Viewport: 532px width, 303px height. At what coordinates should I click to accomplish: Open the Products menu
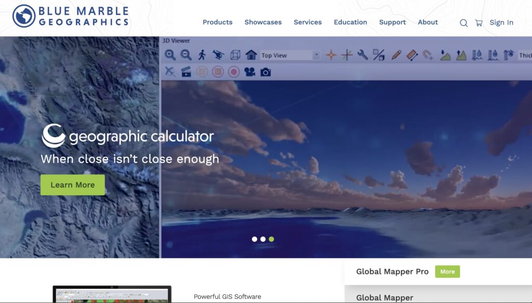coord(218,22)
